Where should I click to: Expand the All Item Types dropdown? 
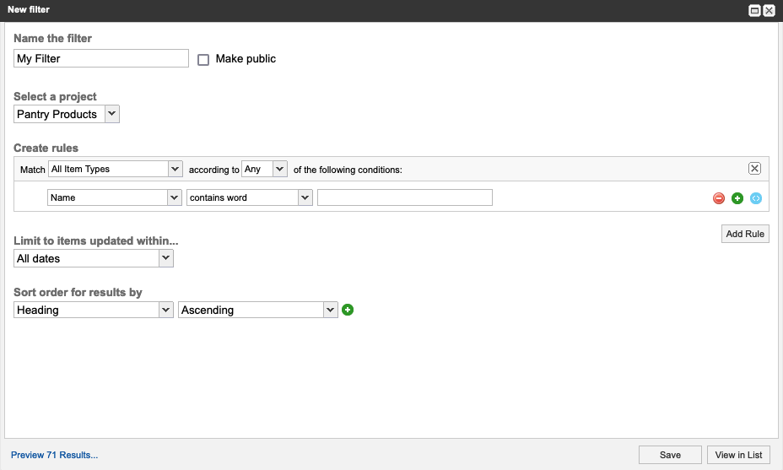116,169
